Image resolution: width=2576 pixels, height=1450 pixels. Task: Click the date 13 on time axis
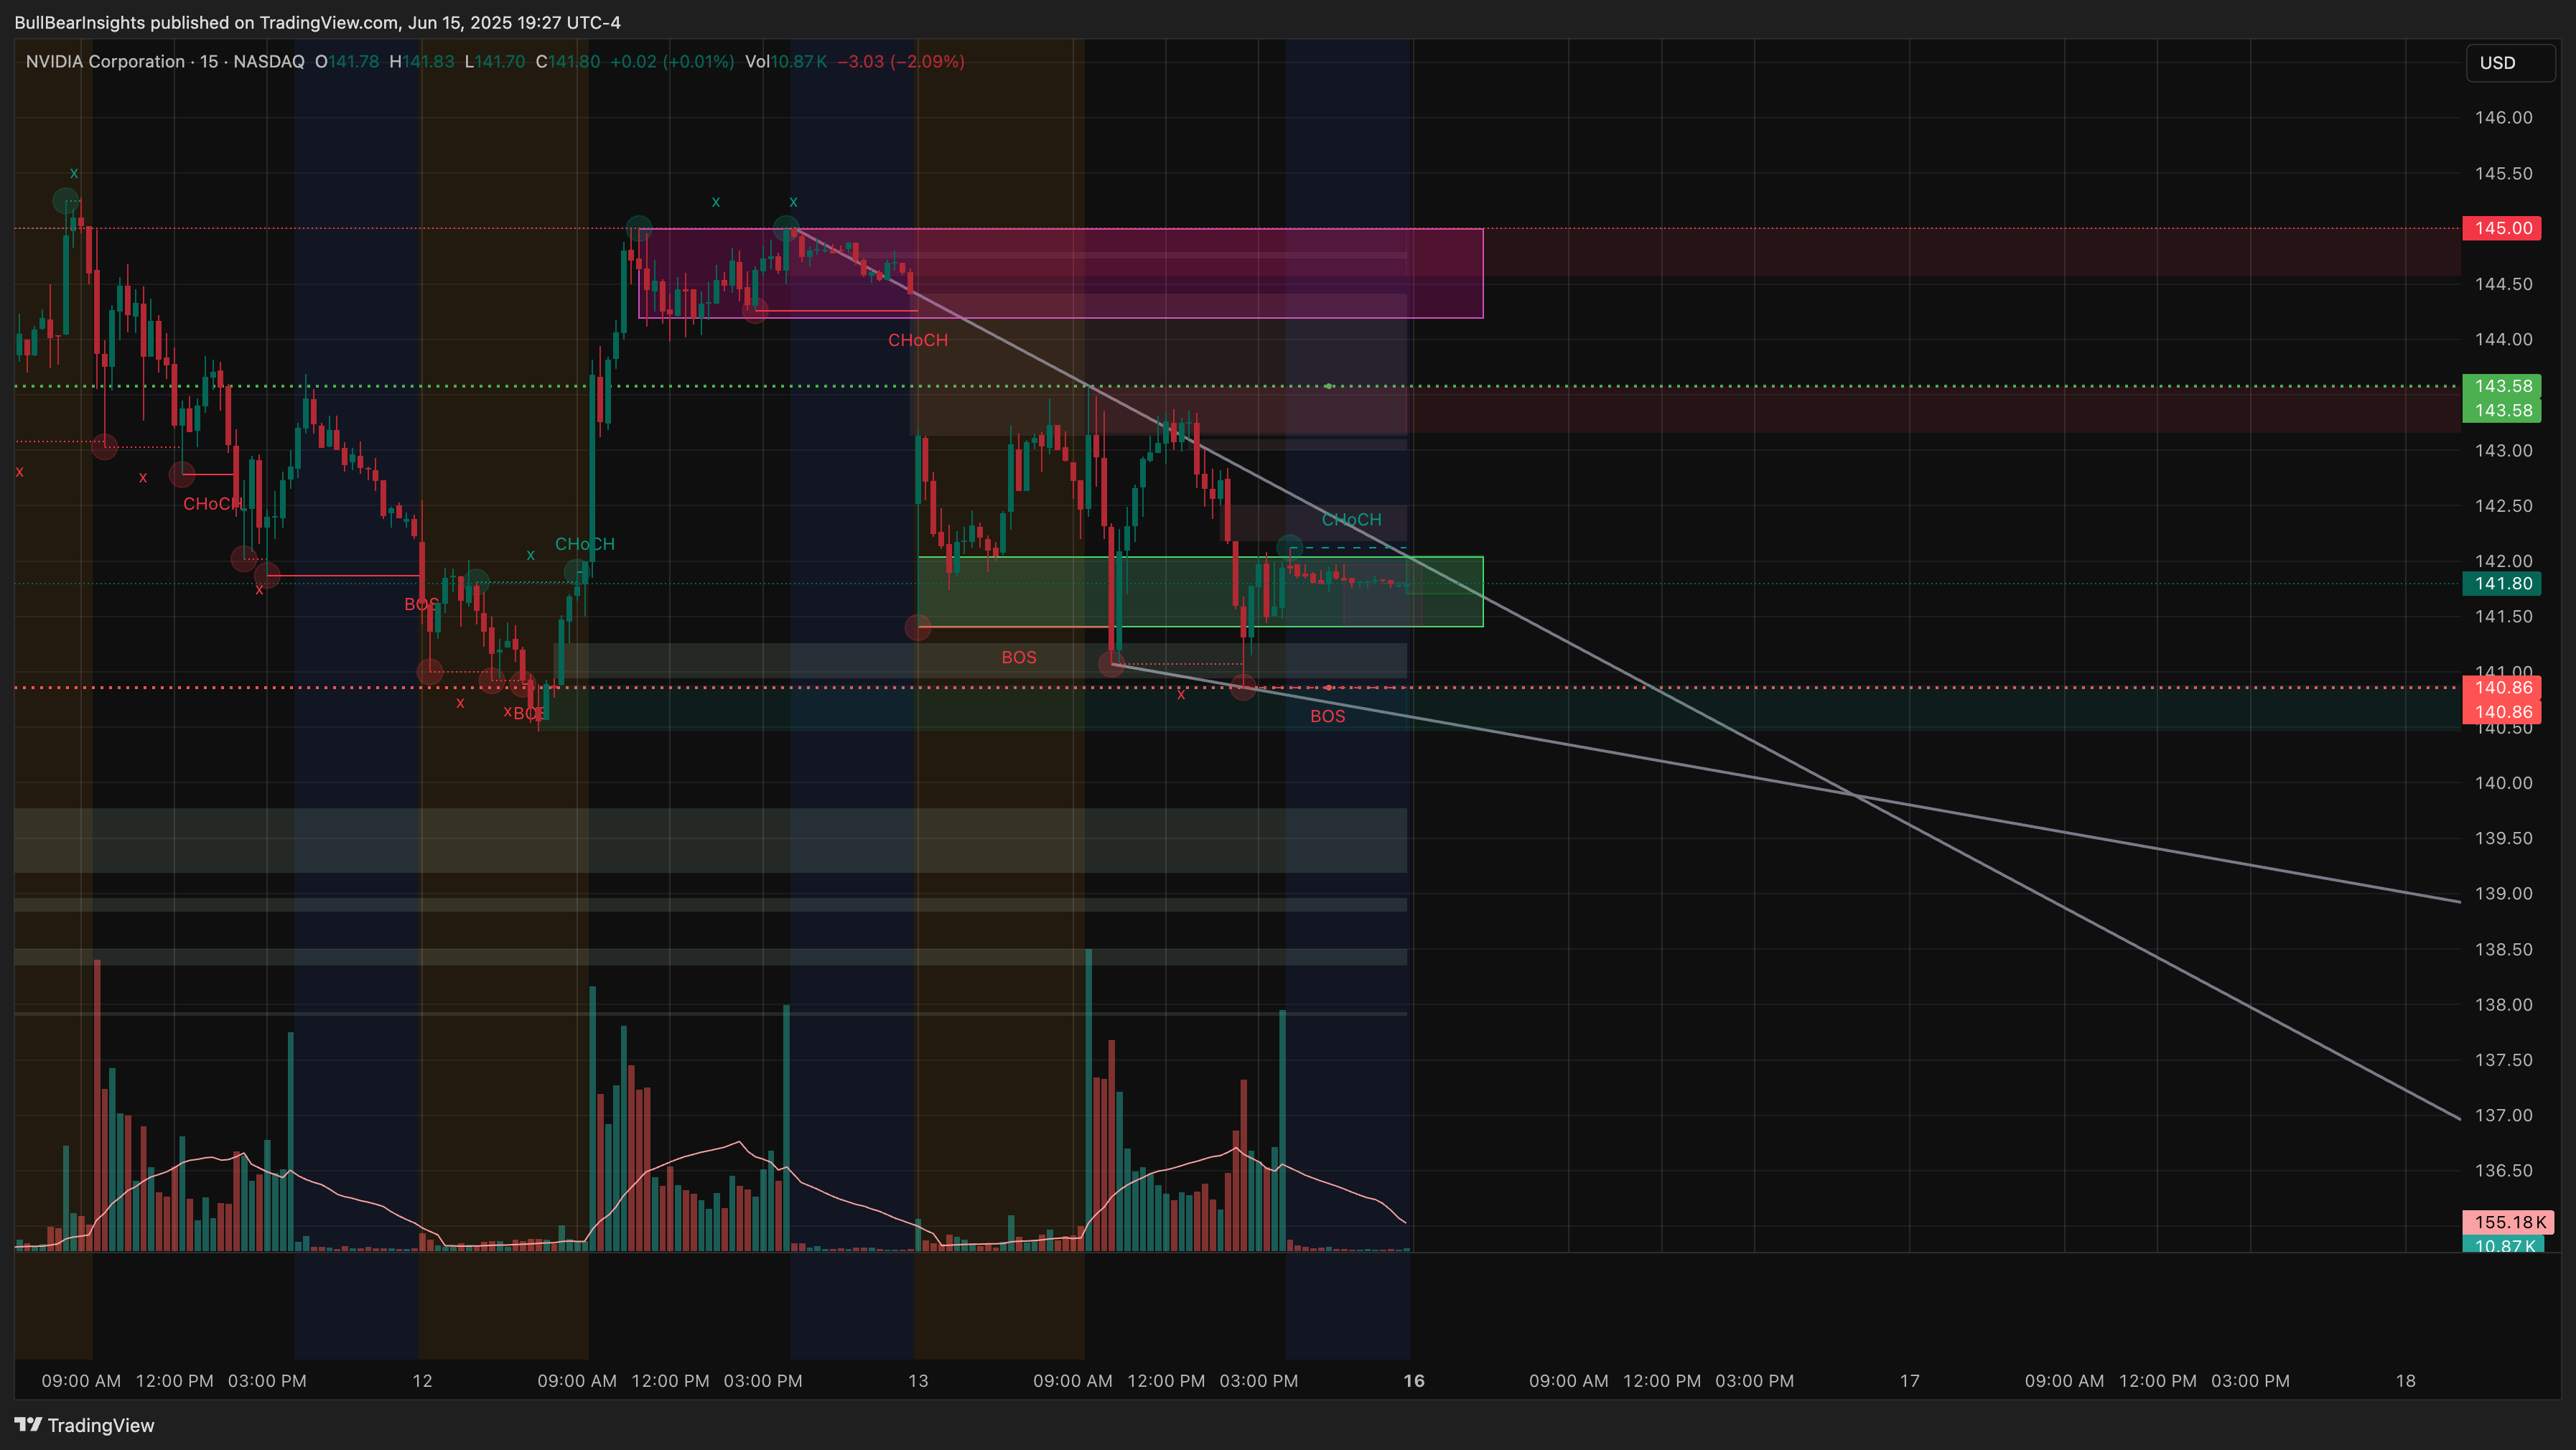coord(918,1380)
